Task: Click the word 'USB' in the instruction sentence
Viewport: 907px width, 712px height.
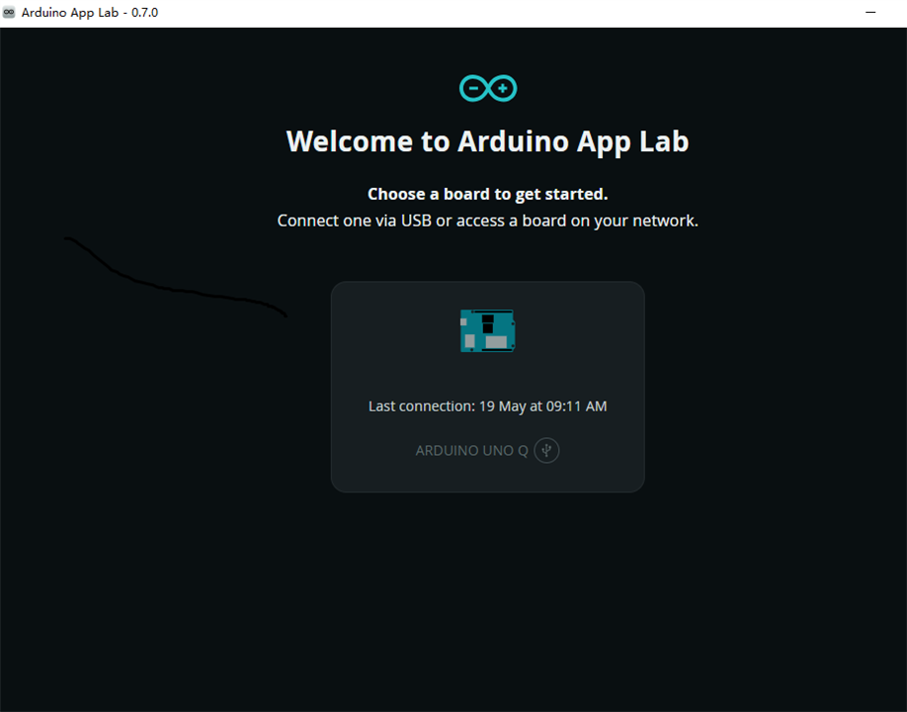Action: pos(417,221)
